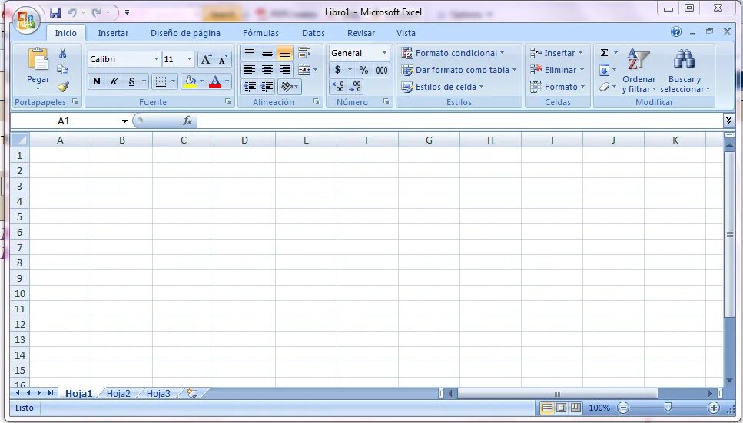
Task: Apply borders with the borders icon
Action: coord(161,81)
